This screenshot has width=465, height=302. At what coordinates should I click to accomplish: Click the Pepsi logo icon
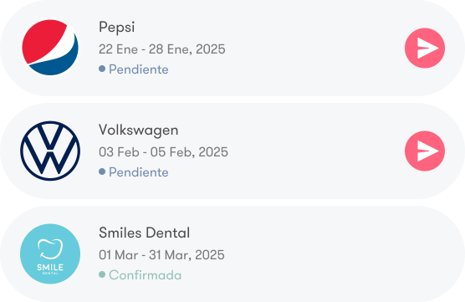click(x=50, y=48)
